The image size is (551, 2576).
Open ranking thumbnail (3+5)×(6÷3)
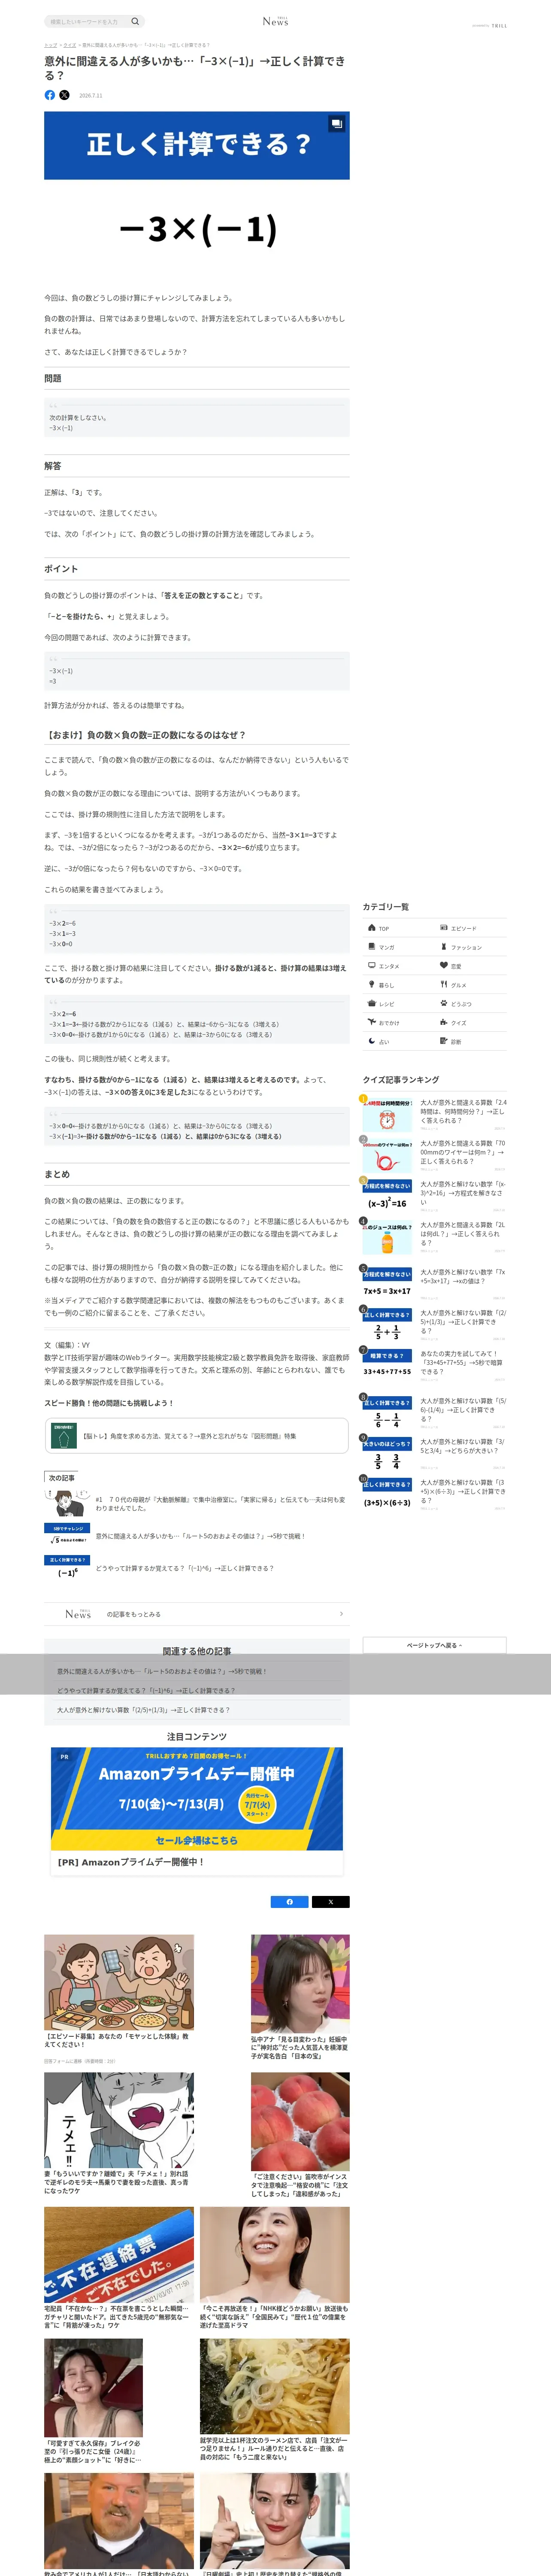387,1494
